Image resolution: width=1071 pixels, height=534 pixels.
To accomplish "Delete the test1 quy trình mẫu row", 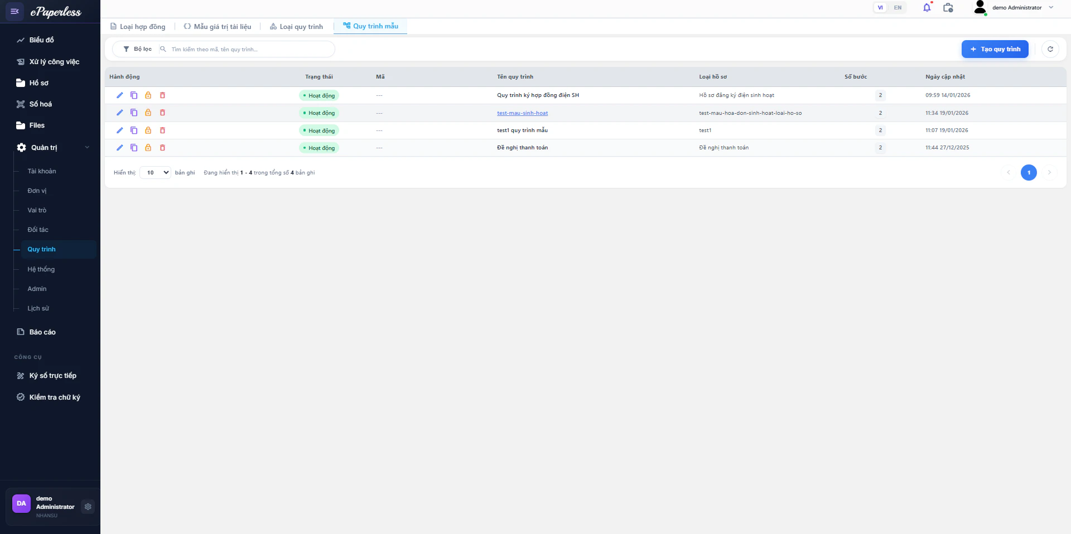I will [163, 130].
